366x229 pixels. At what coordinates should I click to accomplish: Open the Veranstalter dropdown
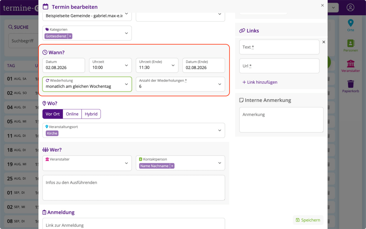pyautogui.click(x=87, y=163)
